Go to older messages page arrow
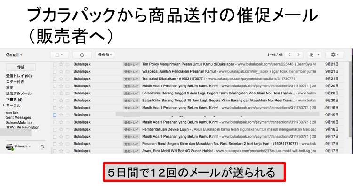353x186 pixels. pos(298,54)
